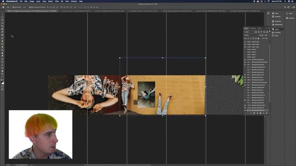The image size is (296, 166).
Task: Hide the Layer 2 copy layer
Action: (x=245, y=44)
